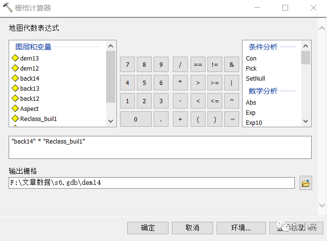Insert the not equal != operator
Screen dimensions: 327x241
215,64
